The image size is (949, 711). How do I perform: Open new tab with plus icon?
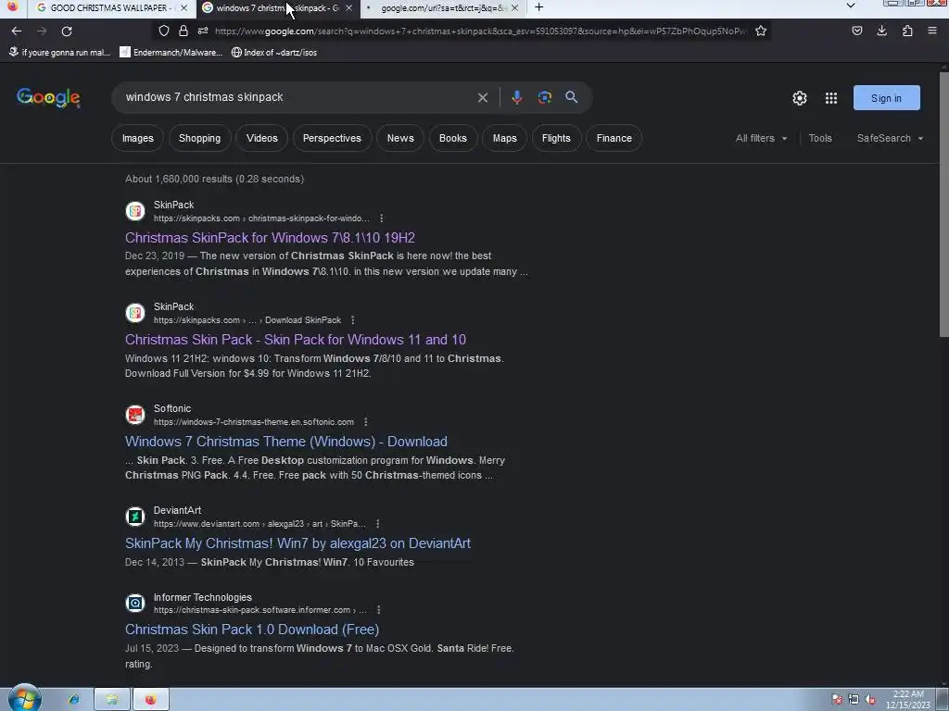538,7
